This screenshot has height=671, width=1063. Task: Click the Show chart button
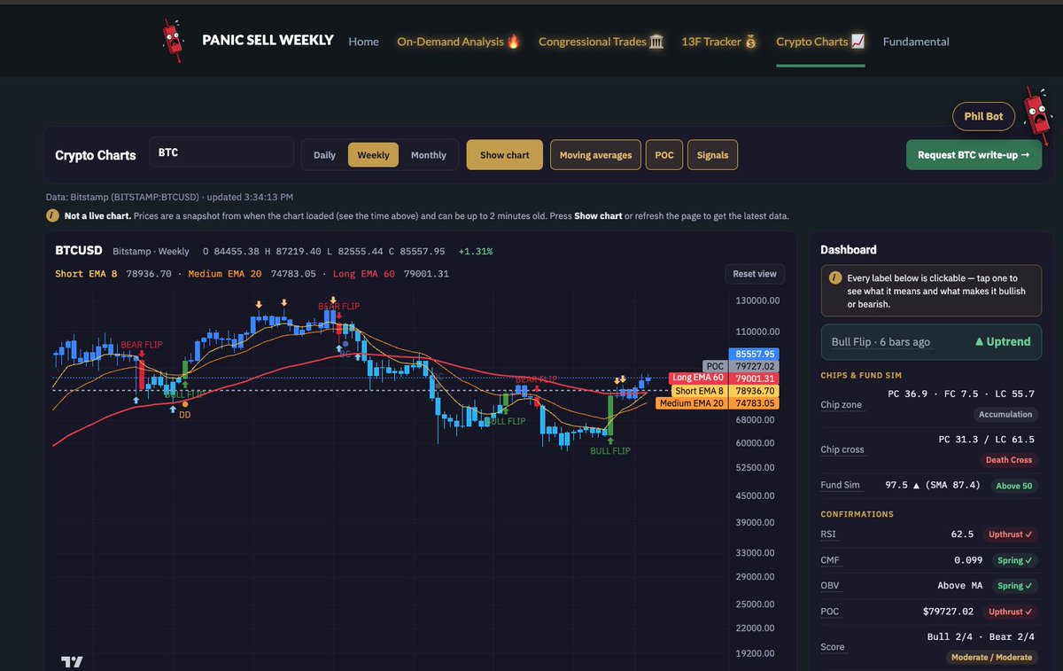[505, 155]
